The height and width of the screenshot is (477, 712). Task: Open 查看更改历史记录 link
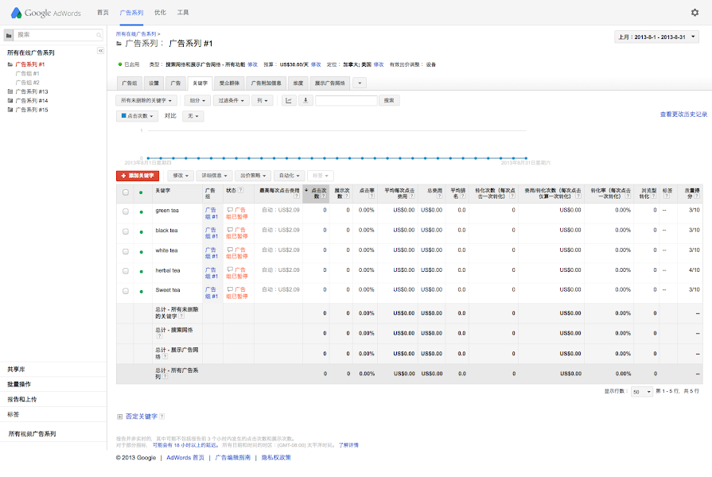(683, 114)
